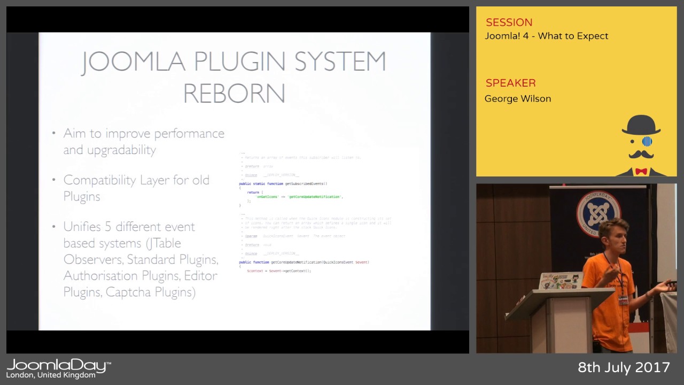Viewport: 684px width, 385px height.
Task: Click the bullet "Aim to improve performance and upgradability"
Action: (x=144, y=141)
